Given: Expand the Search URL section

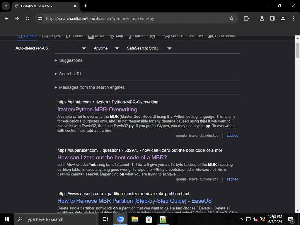Looking at the screenshot, I should [68, 74].
